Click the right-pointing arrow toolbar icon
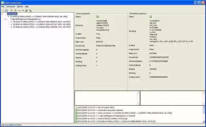Viewport: 206px width, 127px height. point(19,10)
